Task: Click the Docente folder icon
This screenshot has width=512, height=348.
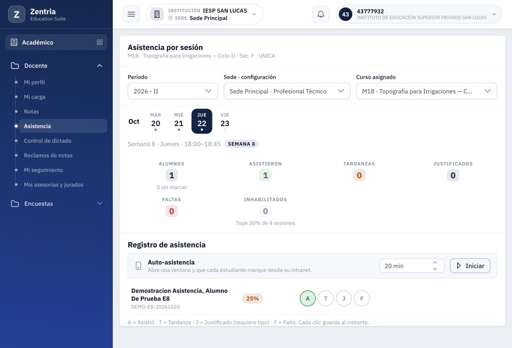Action: click(x=15, y=65)
